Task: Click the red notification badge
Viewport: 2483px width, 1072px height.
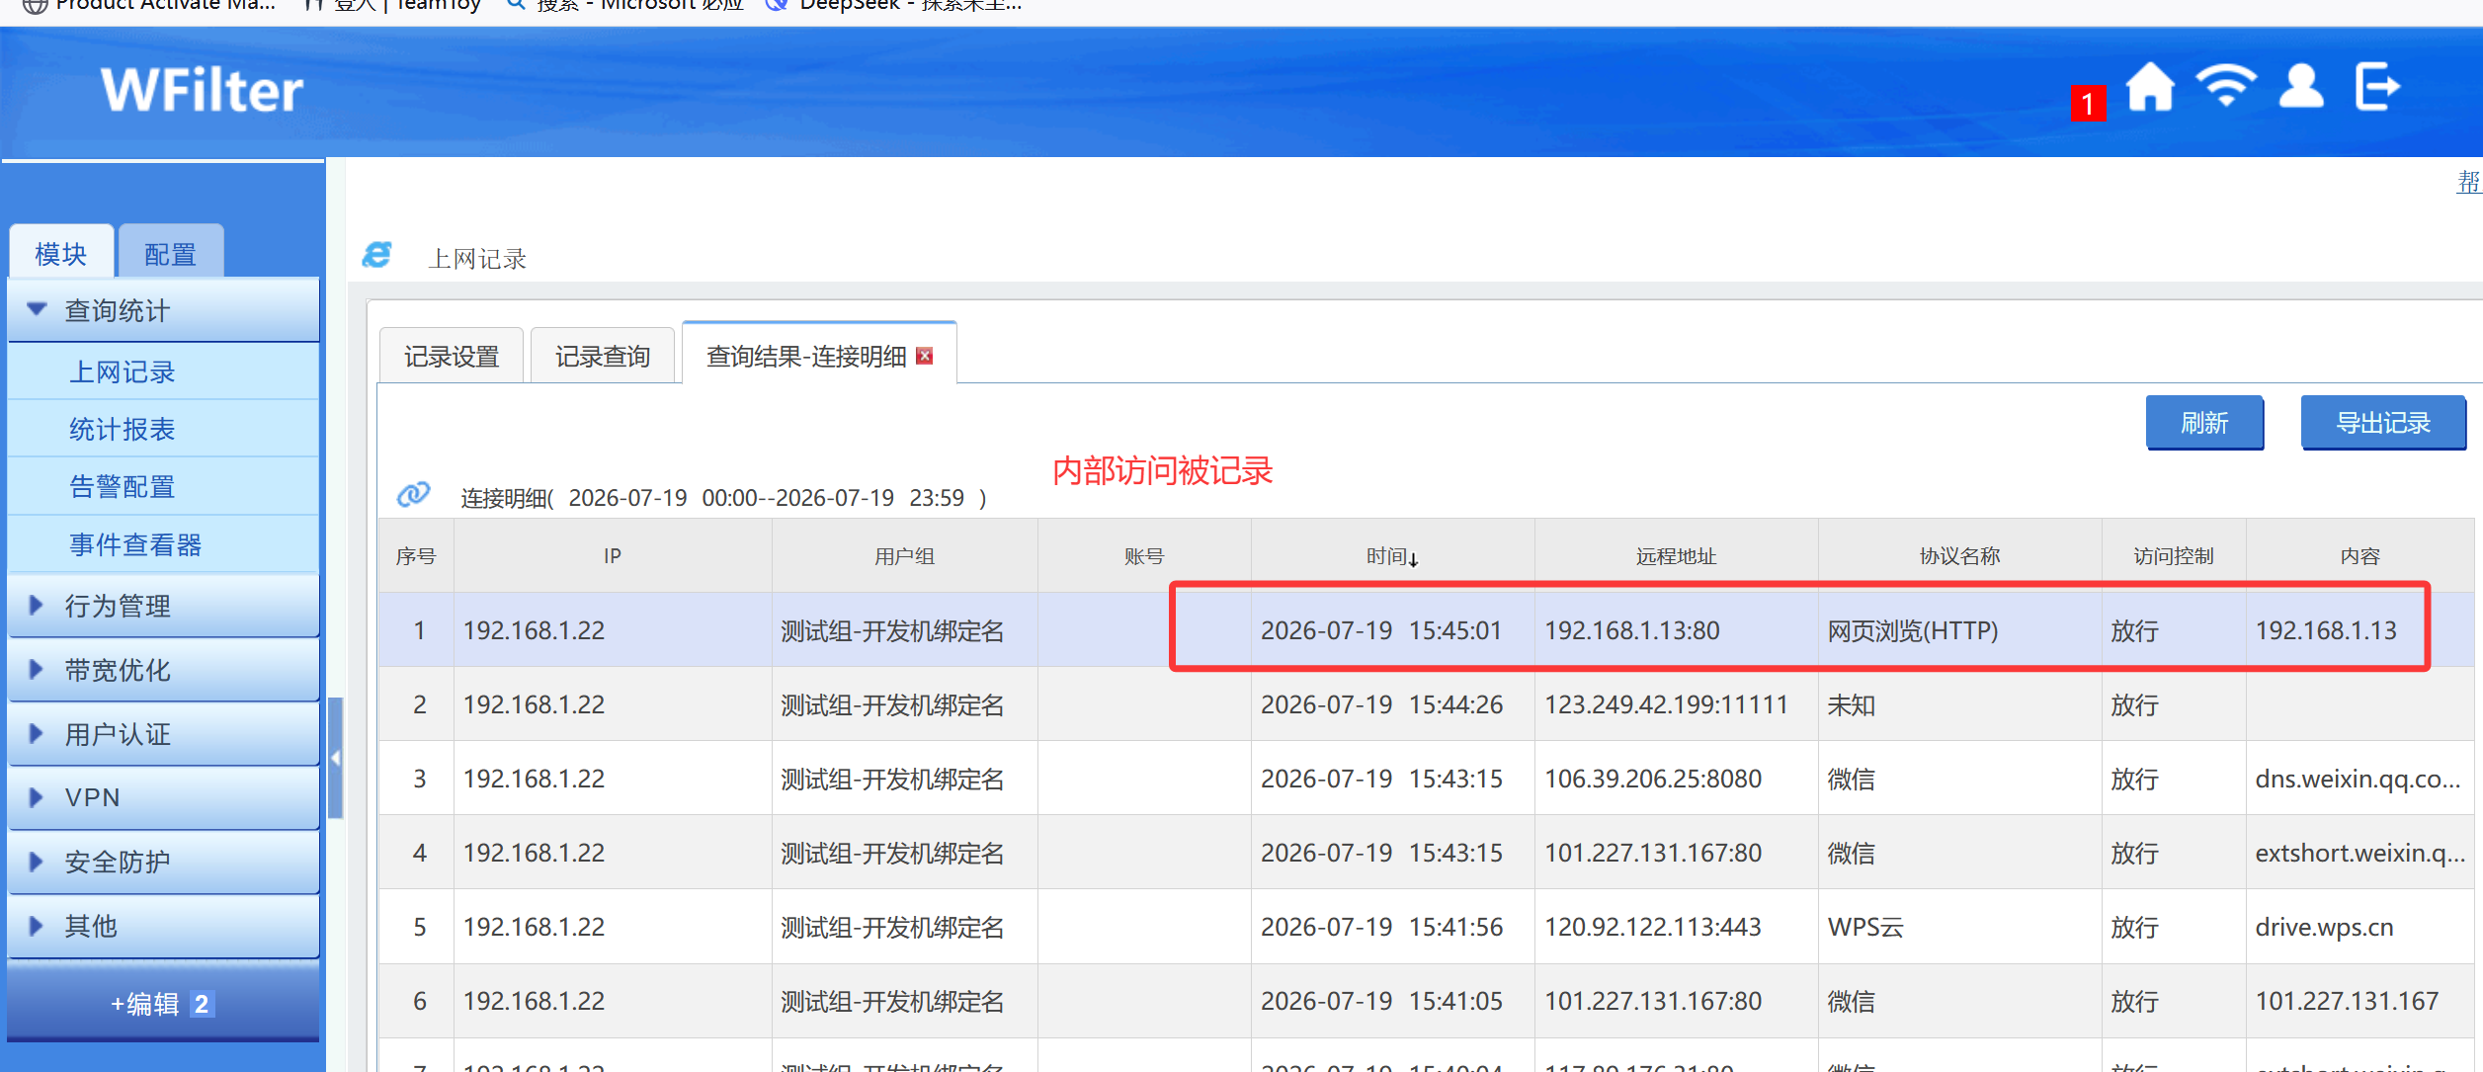Action: 2088,103
